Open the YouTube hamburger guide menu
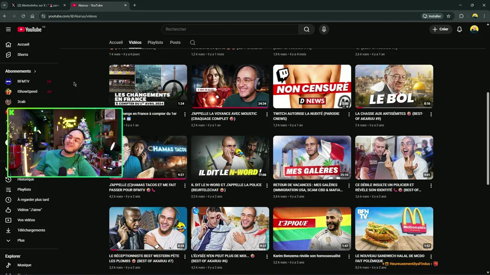Image resolution: width=490 pixels, height=275 pixels. 8,29
